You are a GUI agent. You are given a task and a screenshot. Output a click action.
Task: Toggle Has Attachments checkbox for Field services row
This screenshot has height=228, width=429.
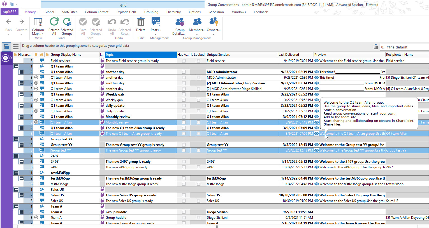pyautogui.click(x=184, y=61)
